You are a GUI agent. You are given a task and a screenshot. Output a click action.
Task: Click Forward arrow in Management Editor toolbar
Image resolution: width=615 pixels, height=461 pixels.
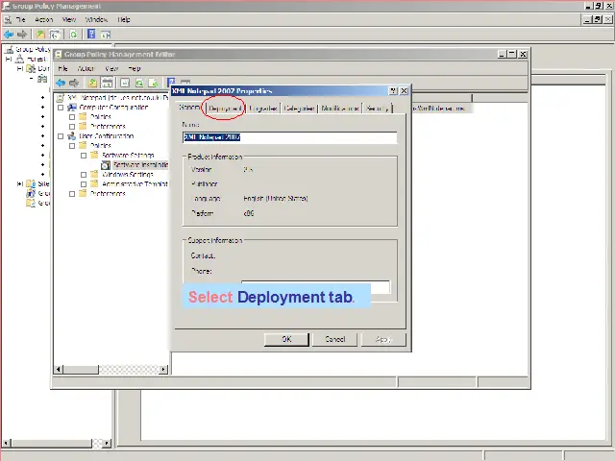pos(74,83)
